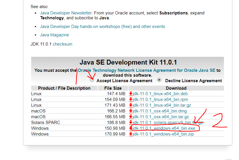Download jdk-11.0.1_windows-x64_bin.zip archive

coord(163,134)
